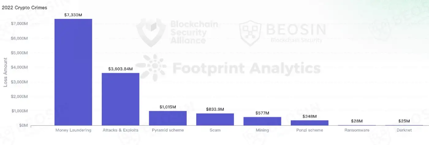Click the Darknet category label

[x=404, y=130]
